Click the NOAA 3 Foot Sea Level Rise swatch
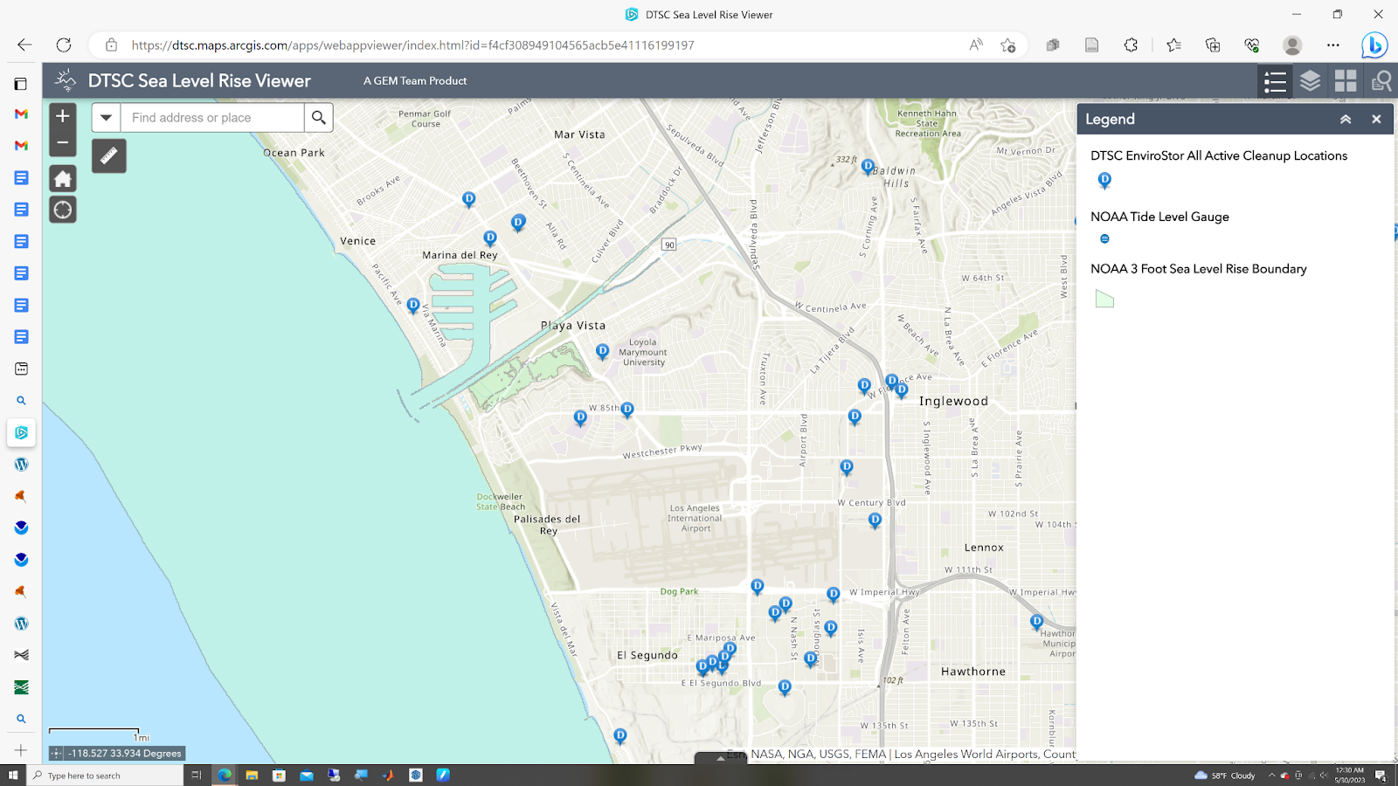Viewport: 1398px width, 786px height. tap(1105, 299)
